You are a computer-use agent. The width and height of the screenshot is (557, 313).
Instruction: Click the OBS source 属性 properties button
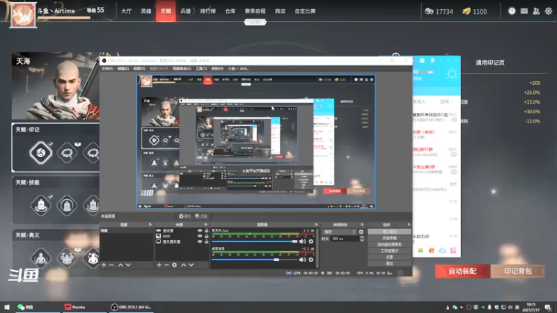tap(185, 216)
